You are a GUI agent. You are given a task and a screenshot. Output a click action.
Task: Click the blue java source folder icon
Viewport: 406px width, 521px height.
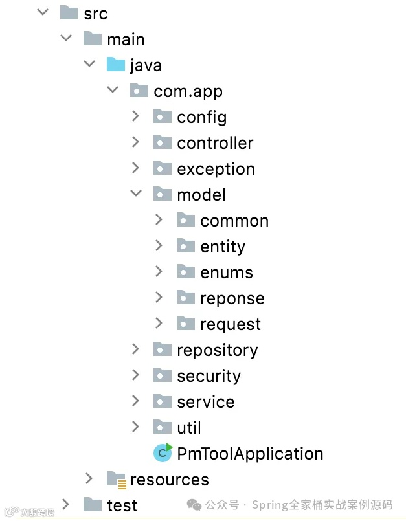click(x=115, y=65)
